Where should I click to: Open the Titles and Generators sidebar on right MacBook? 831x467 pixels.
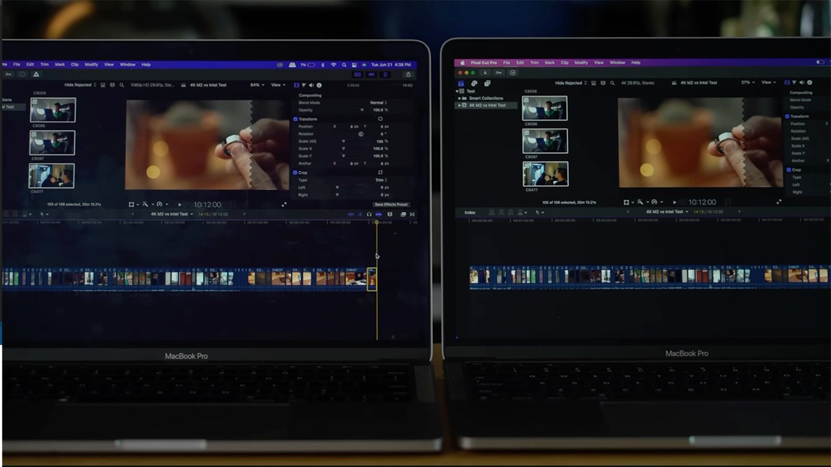point(487,84)
